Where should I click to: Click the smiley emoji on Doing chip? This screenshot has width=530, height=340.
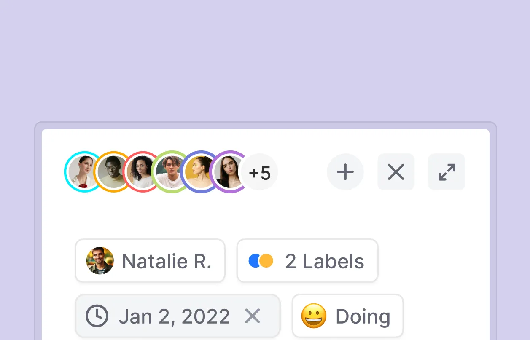[x=314, y=316]
